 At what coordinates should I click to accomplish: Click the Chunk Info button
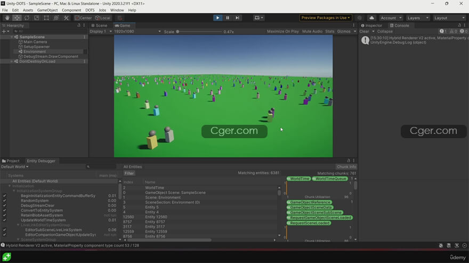(346, 167)
